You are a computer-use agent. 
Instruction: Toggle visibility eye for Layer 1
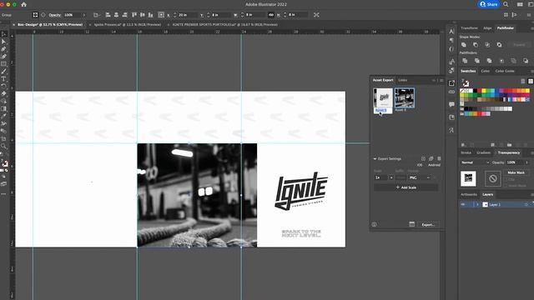click(x=463, y=204)
